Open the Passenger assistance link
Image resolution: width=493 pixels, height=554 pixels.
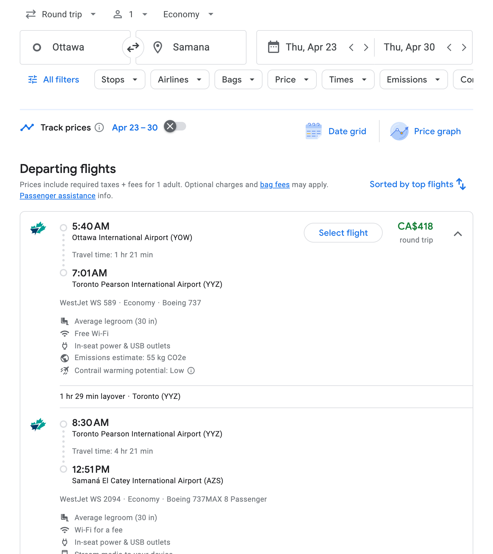pos(57,195)
